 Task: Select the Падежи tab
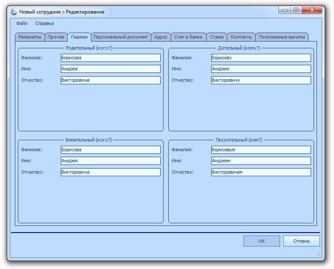(79, 37)
